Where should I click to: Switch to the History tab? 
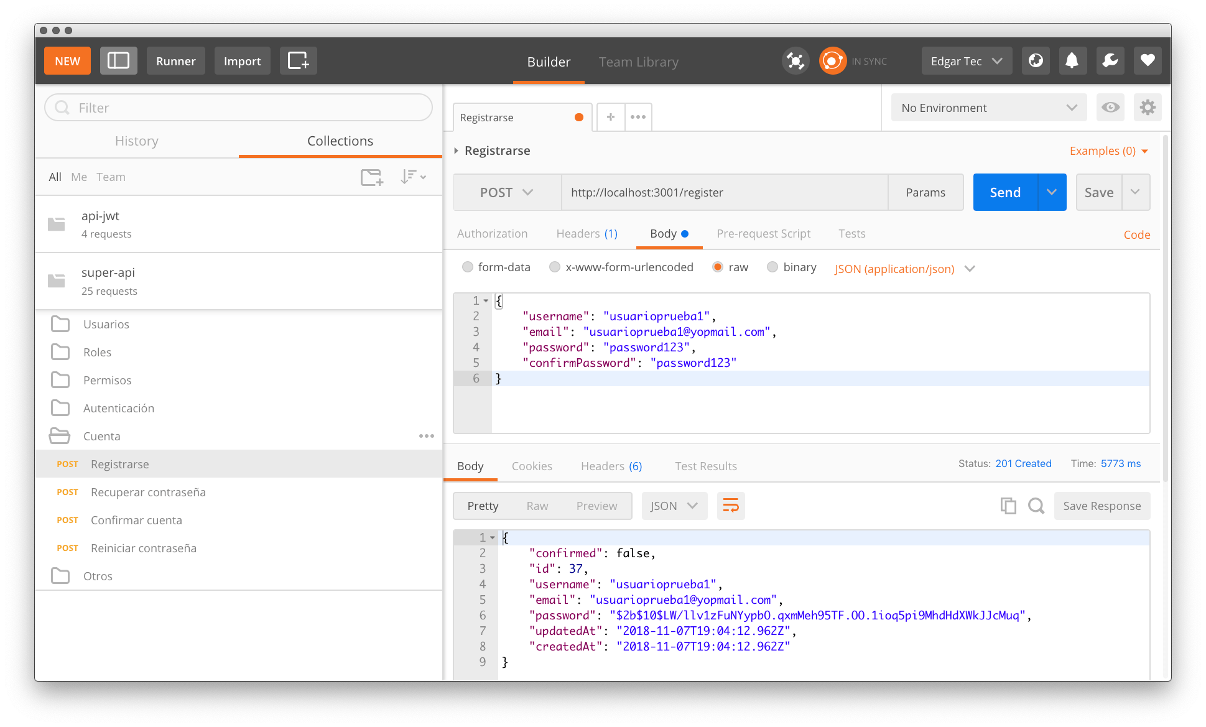pyautogui.click(x=137, y=141)
